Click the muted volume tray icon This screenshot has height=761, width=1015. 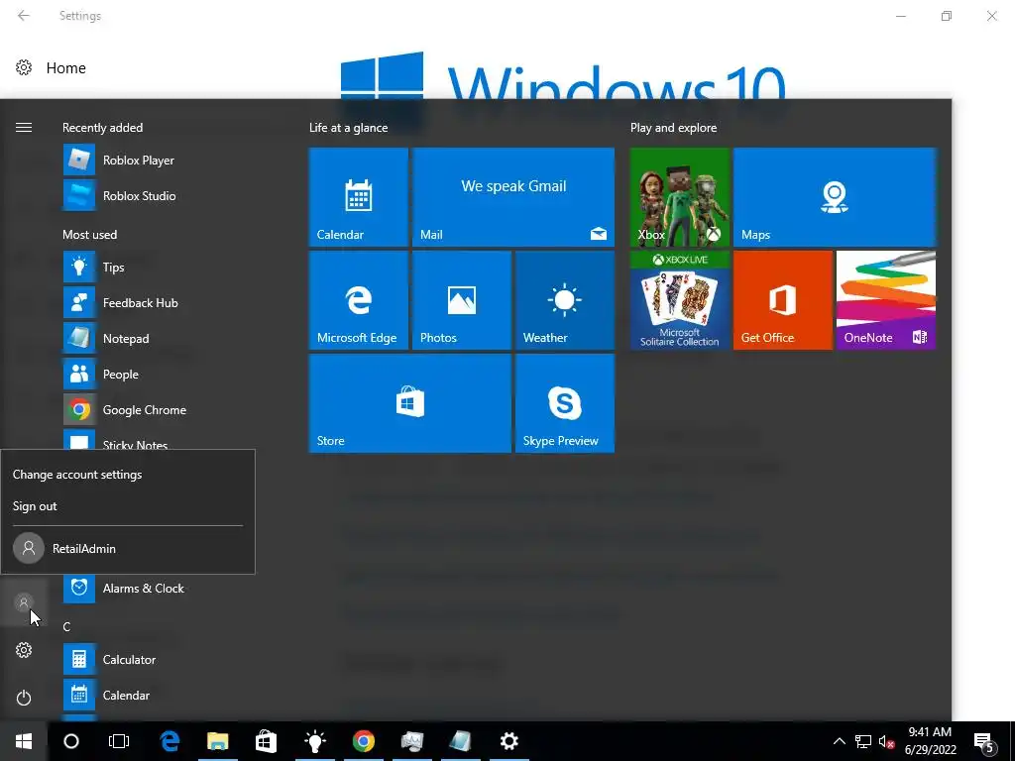[886, 741]
